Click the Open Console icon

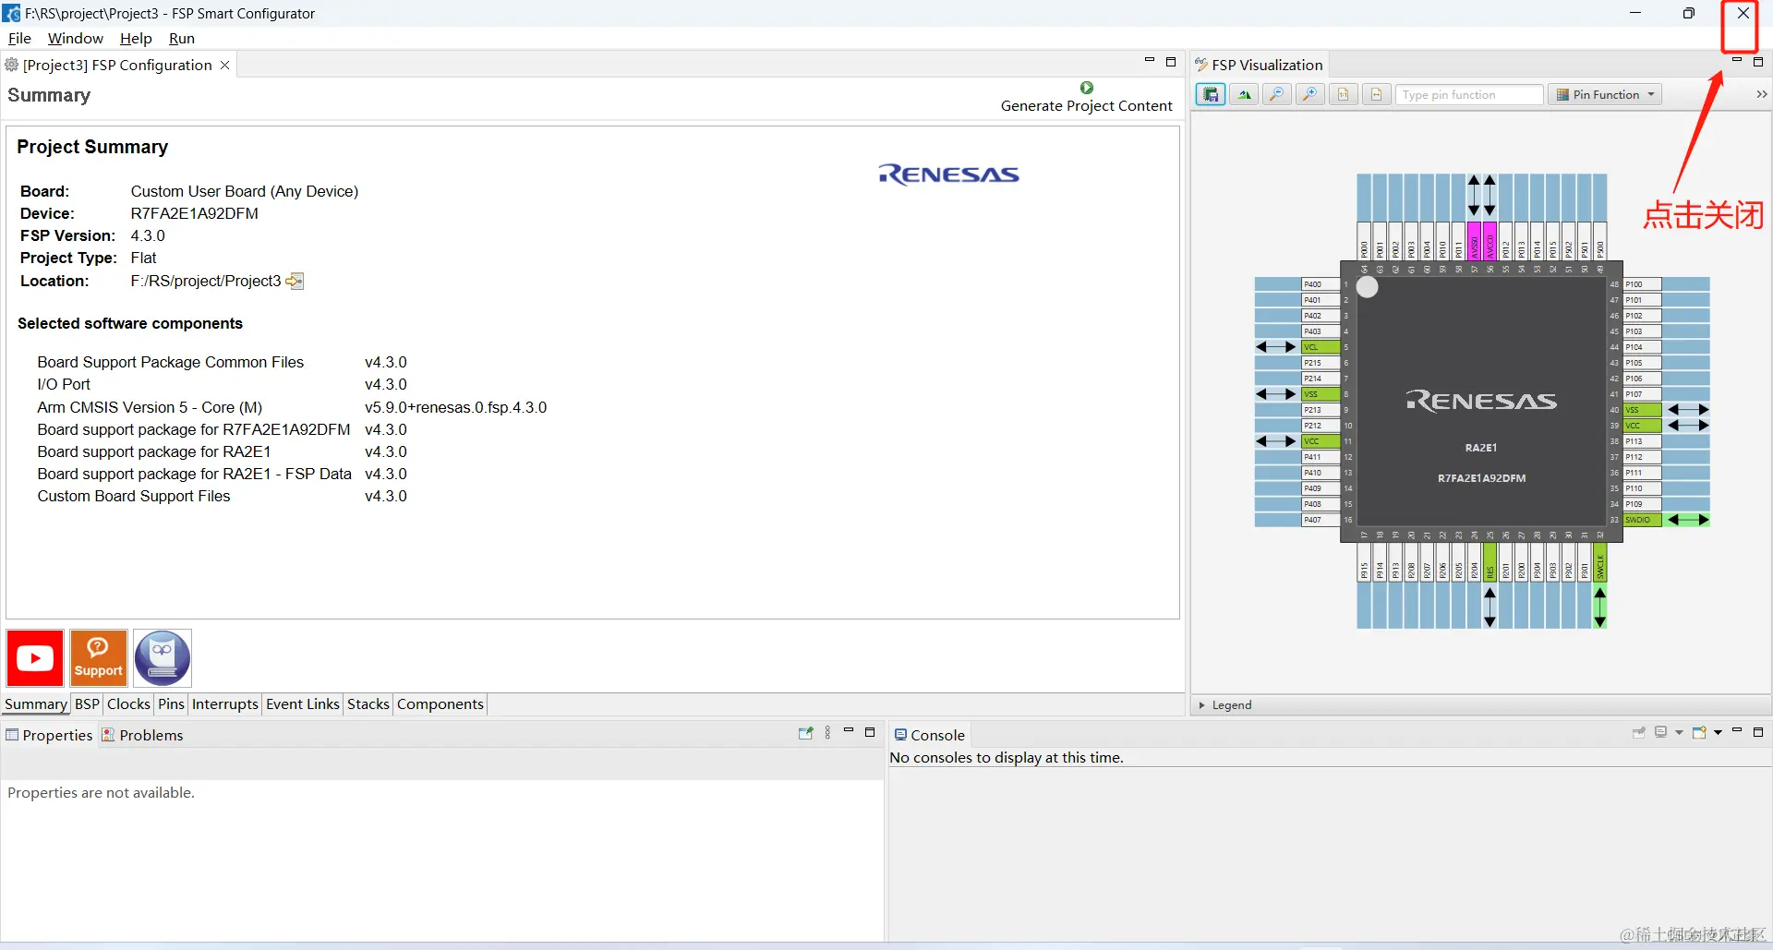1699,733
